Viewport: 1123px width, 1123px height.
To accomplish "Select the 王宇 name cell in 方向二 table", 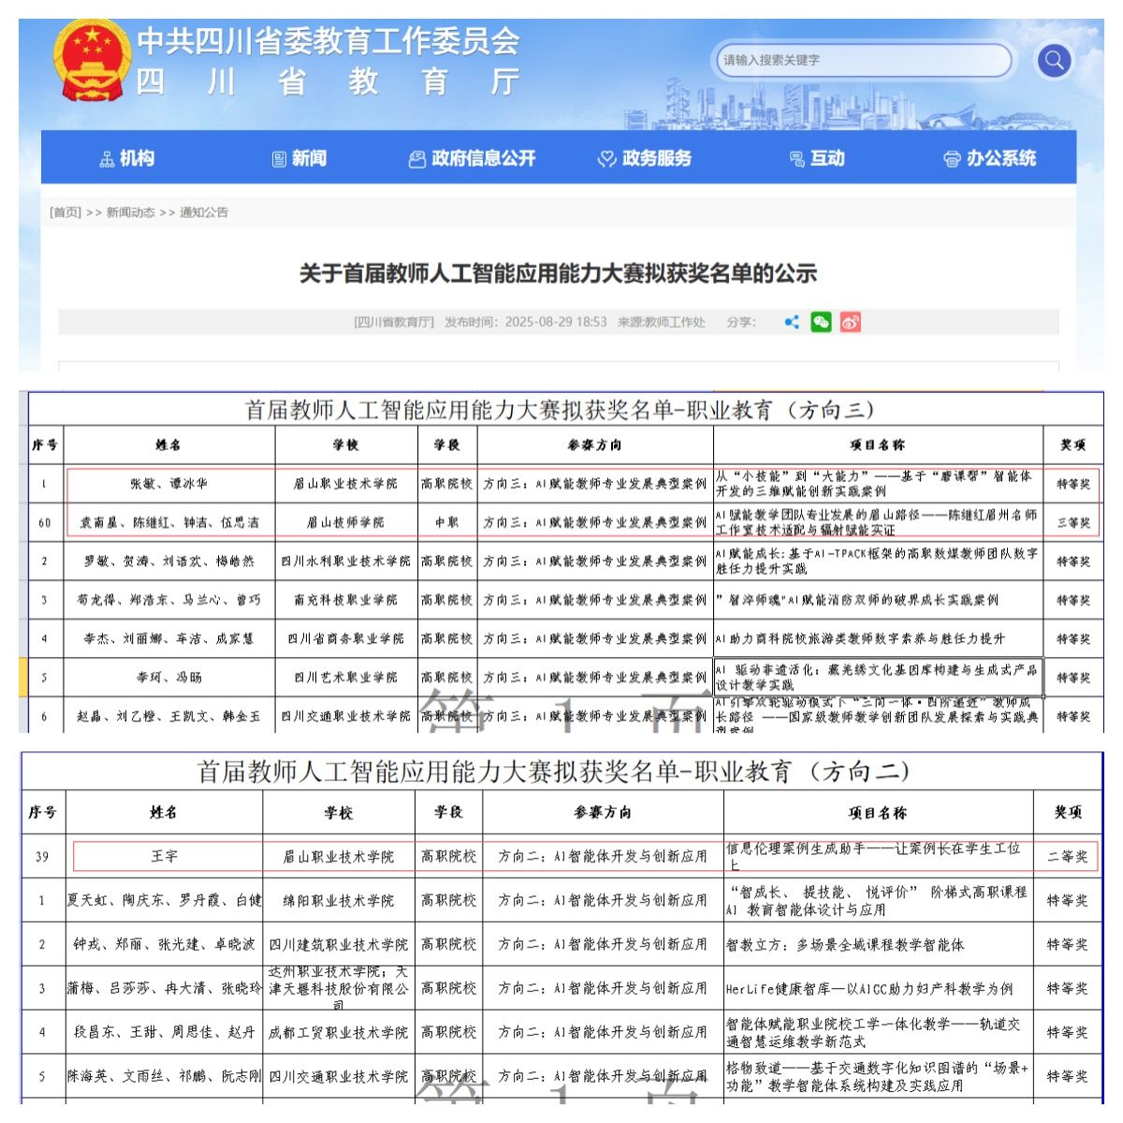I will point(165,856).
